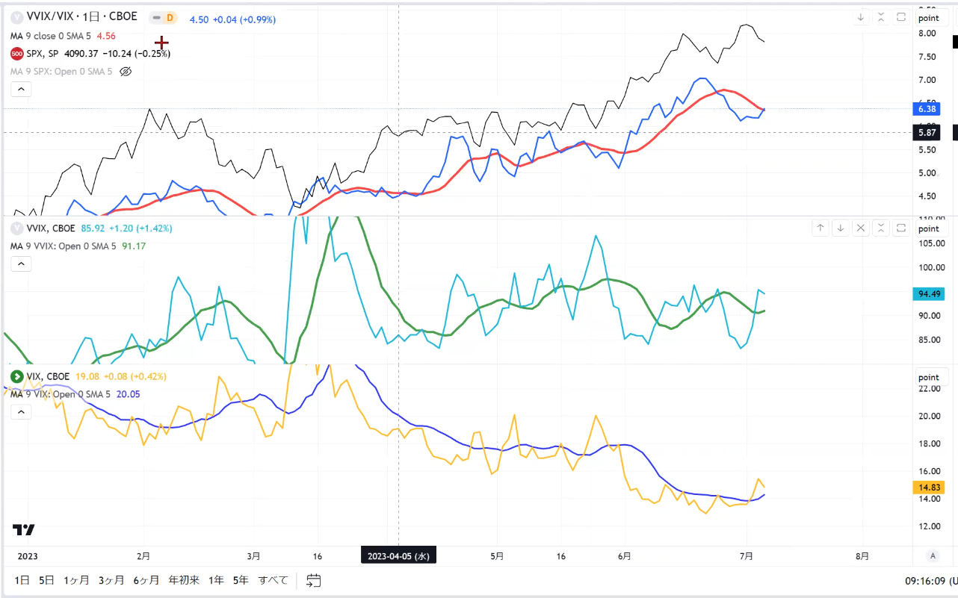The height and width of the screenshot is (598, 958).
Task: Click the 09:16:09 clock timezone button
Action: [x=931, y=581]
